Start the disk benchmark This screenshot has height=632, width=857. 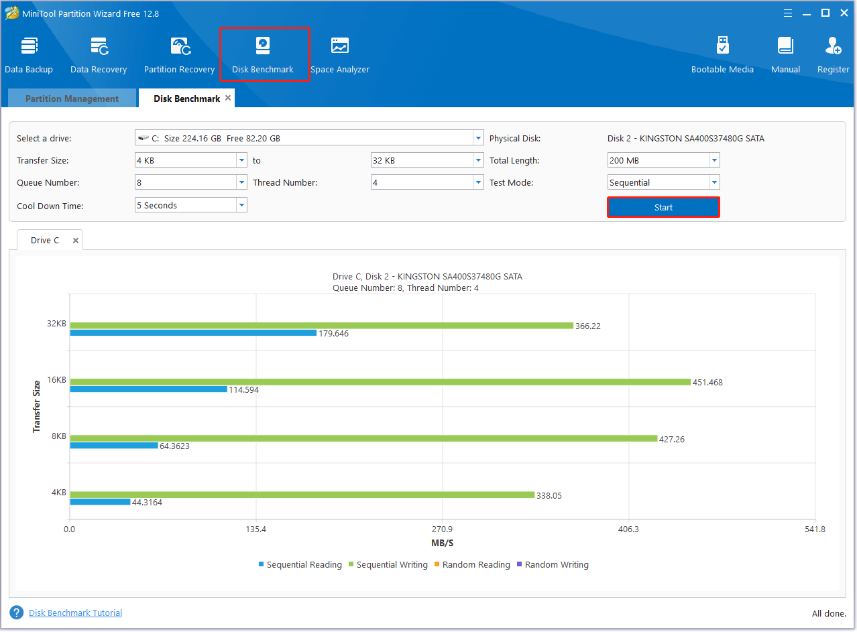663,207
